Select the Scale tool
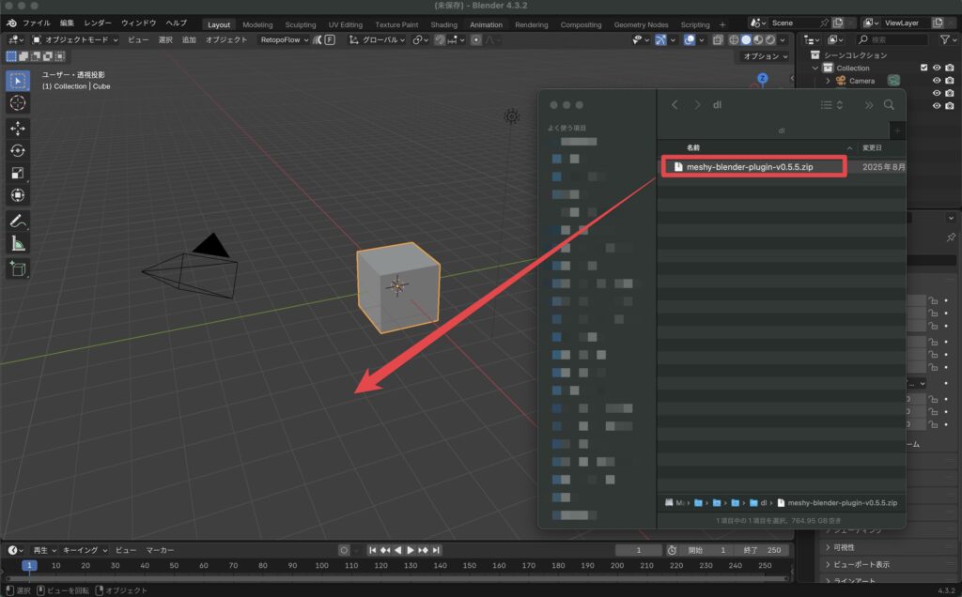Screen dimensions: 962x597 tap(18, 173)
